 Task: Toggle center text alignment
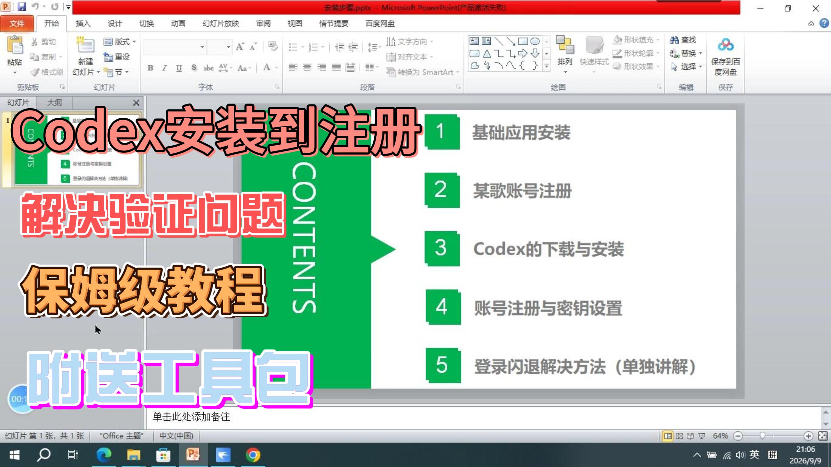[307, 67]
